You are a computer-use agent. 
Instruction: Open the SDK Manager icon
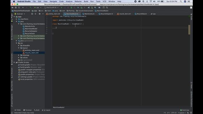(x=95, y=8)
